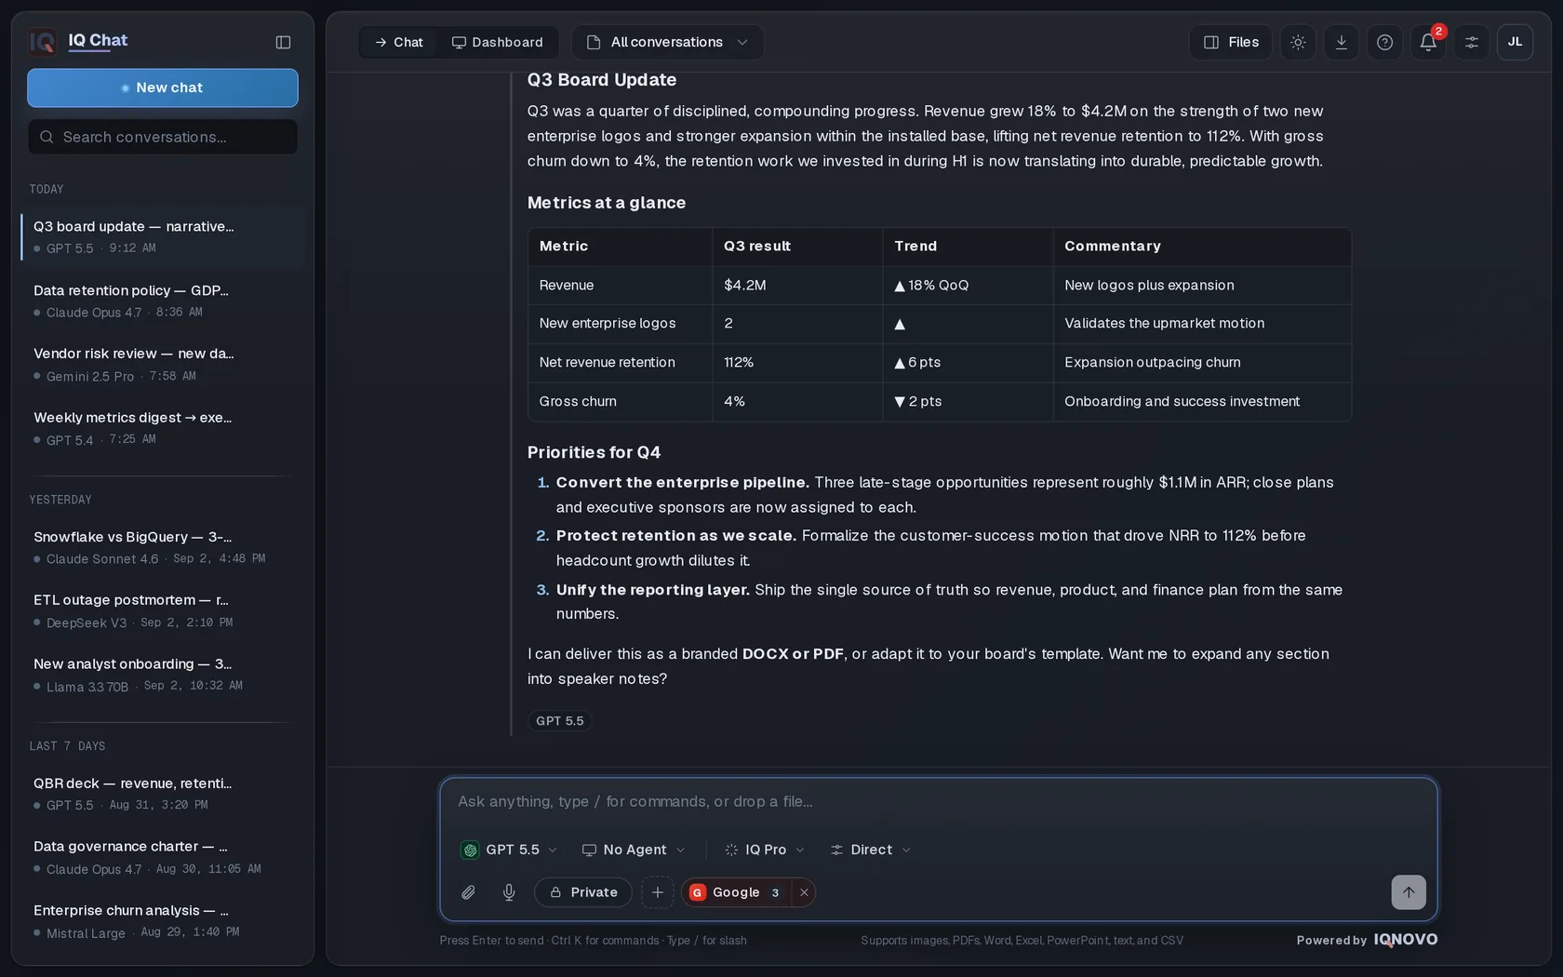Open ETL outage postmortem conversation
1563x977 pixels.
[163, 610]
